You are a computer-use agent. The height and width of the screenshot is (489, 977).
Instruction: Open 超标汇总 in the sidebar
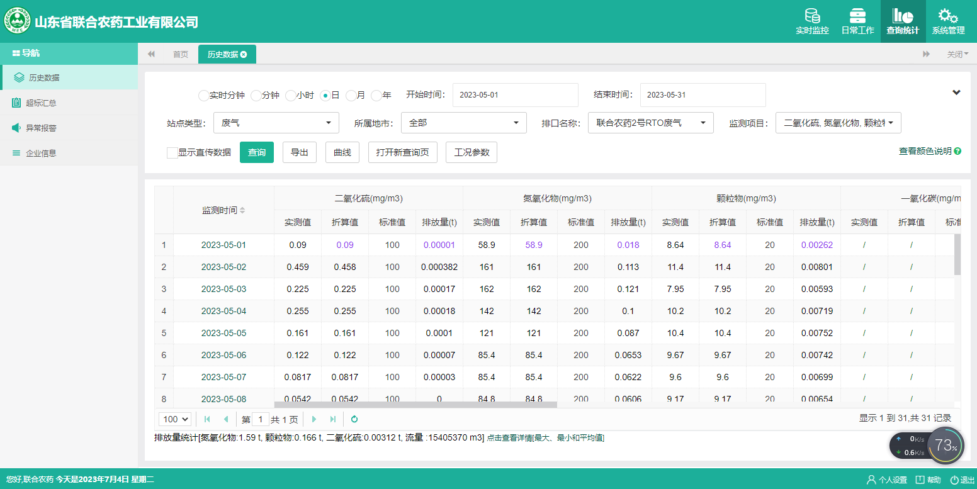pos(69,103)
